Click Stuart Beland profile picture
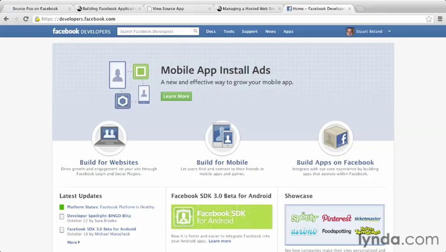Screen dimensions: 446x252 pos(350,31)
